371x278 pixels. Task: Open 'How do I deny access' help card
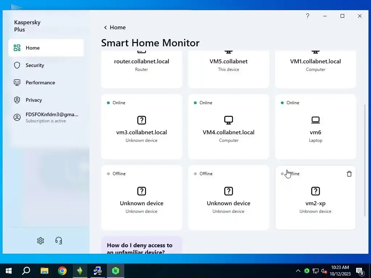click(142, 245)
